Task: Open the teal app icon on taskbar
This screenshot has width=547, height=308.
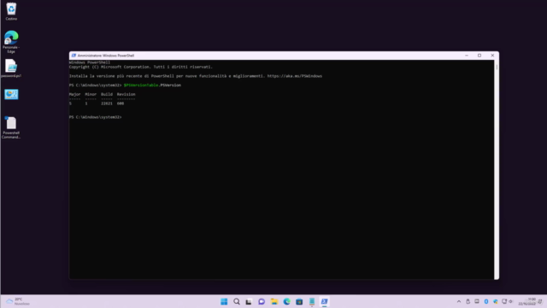Action: point(312,302)
